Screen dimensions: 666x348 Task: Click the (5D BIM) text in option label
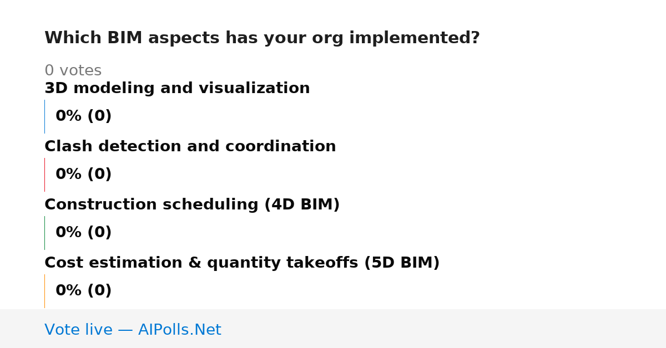(402, 263)
